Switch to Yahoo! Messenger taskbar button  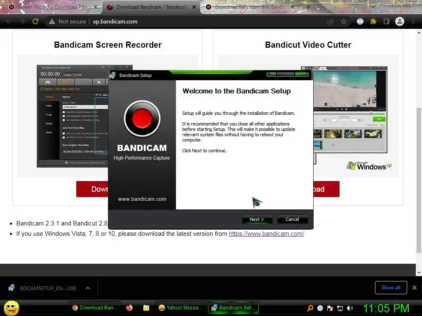[181, 308]
